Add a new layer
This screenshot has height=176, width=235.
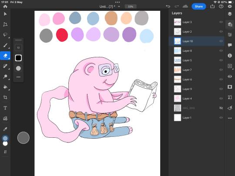pos(230,66)
